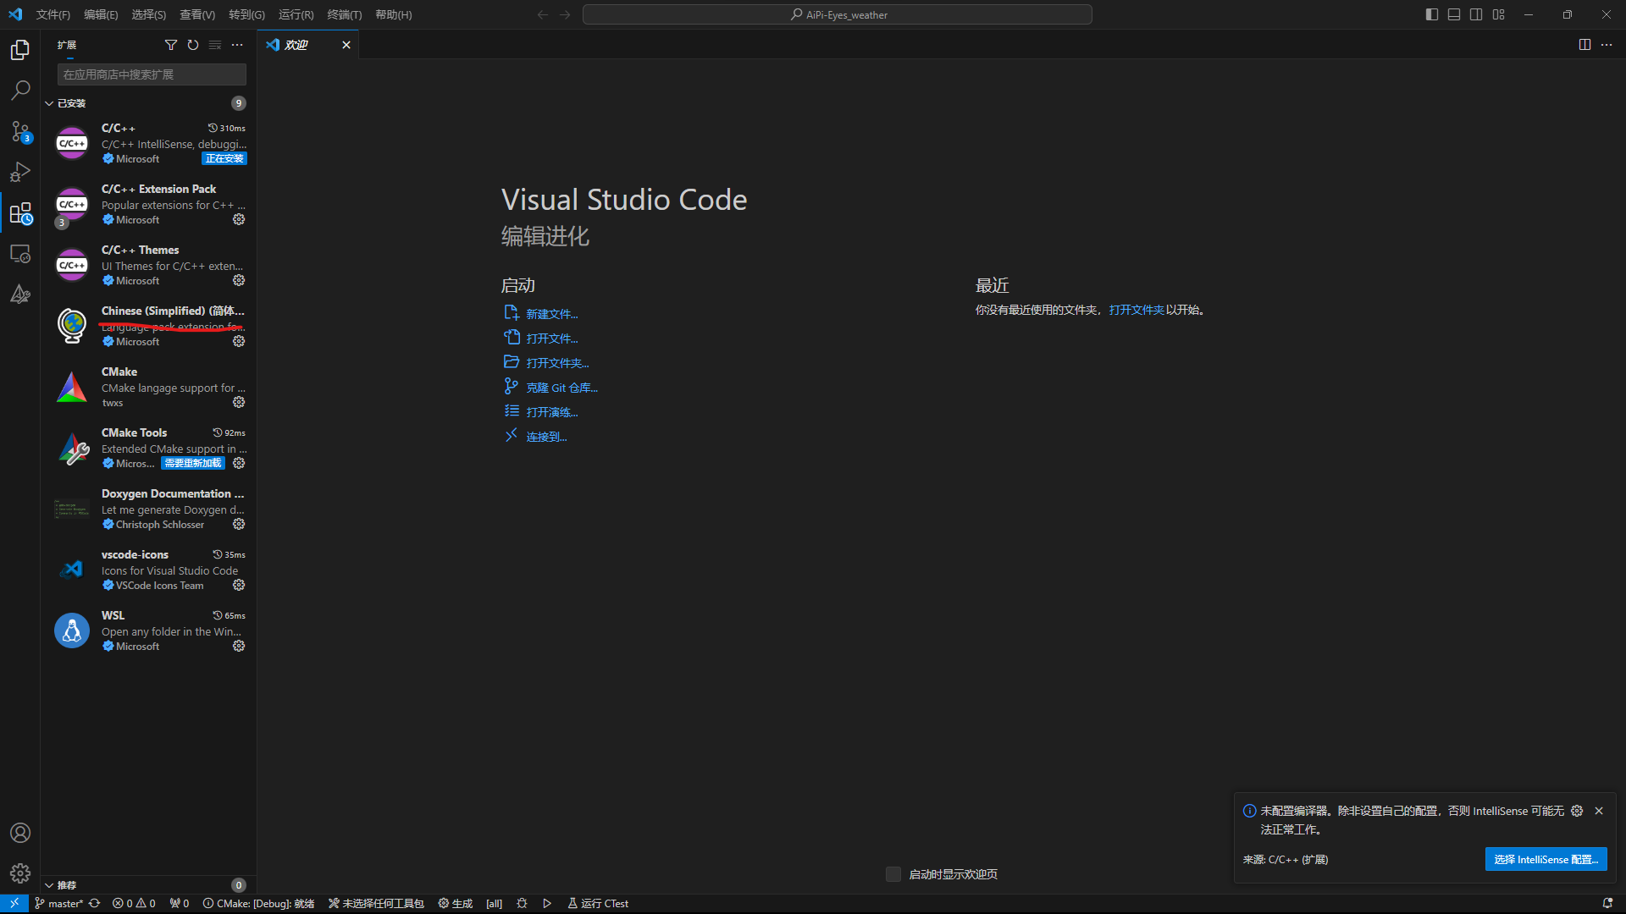Open the Extensions view icon
Image resolution: width=1626 pixels, height=914 pixels.
20,212
